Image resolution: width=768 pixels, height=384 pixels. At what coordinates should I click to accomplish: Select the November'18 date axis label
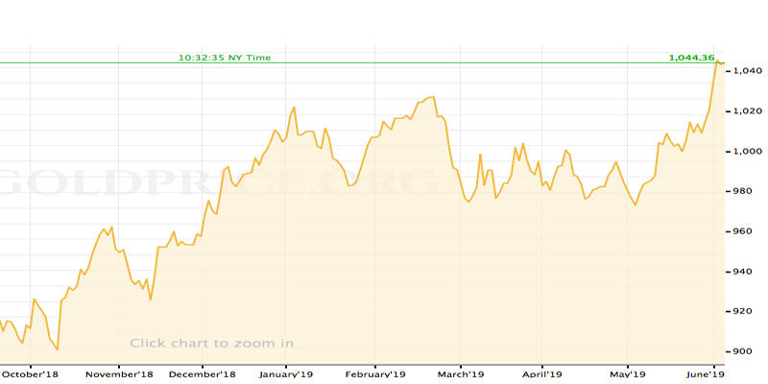[x=121, y=374]
